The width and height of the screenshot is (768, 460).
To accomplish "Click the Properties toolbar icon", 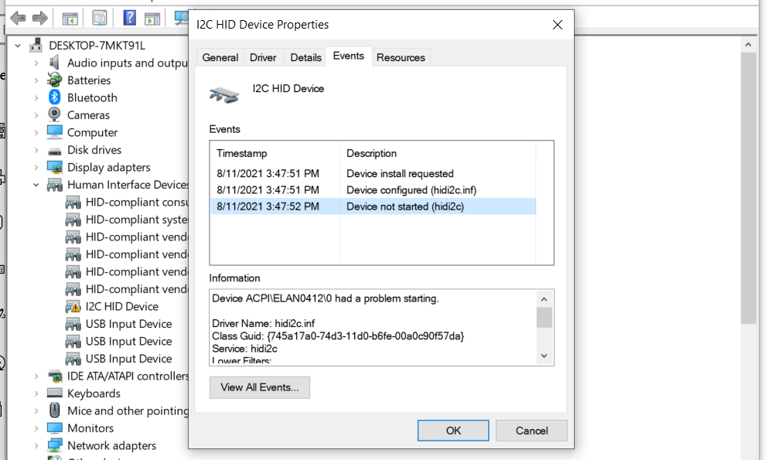I will pyautogui.click(x=100, y=19).
